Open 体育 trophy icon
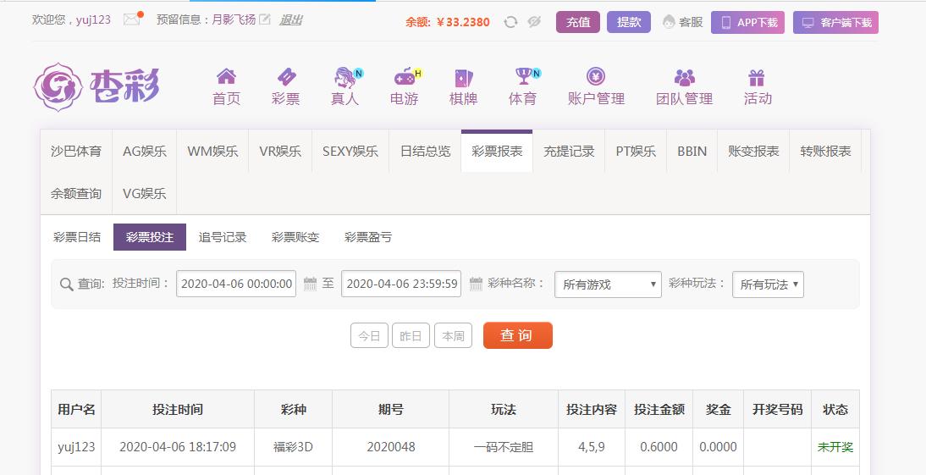This screenshot has width=926, height=475. (523, 77)
